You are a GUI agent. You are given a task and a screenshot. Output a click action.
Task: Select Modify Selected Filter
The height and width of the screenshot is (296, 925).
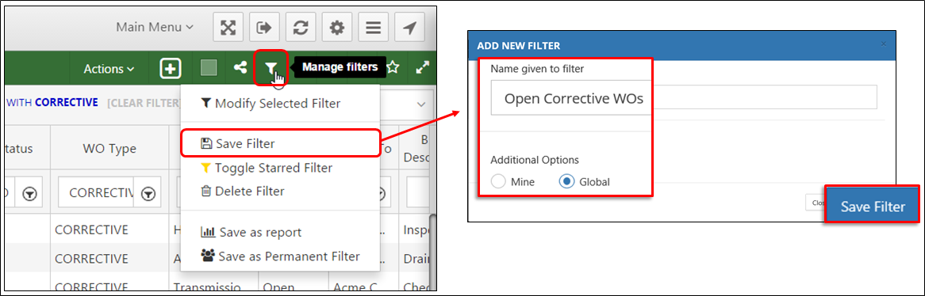tap(271, 104)
